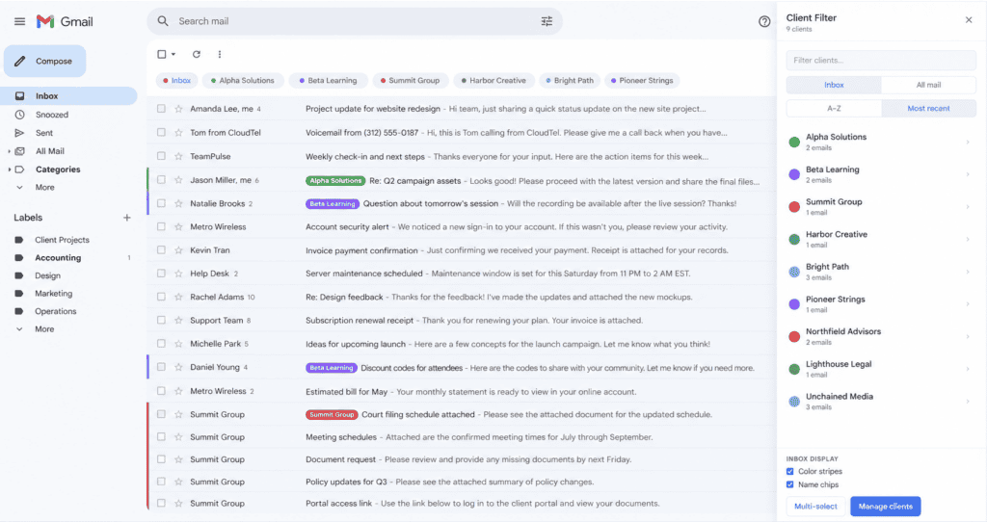987x522 pixels.
Task: Click the Gmail logo
Action: pos(65,21)
